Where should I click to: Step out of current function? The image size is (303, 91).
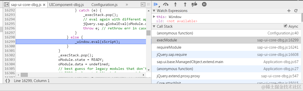tap(185, 4)
